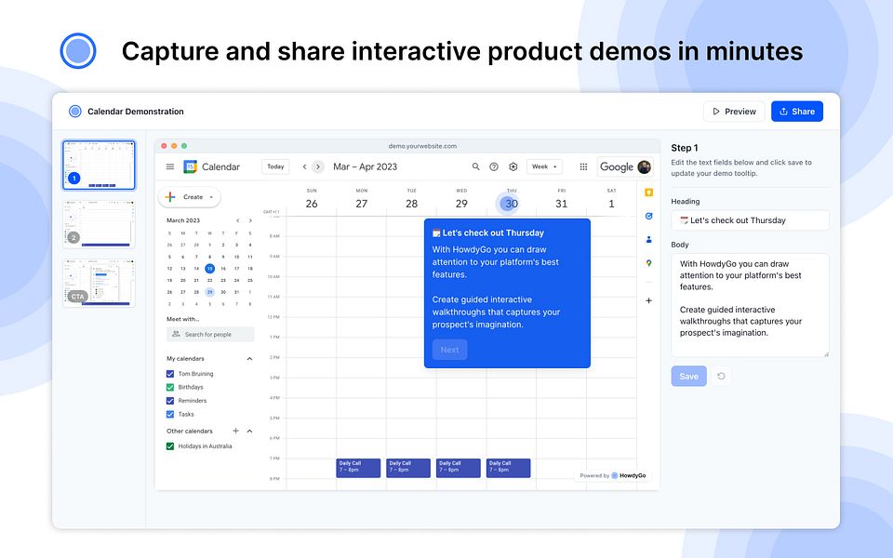Open the calendar help question-mark icon
This screenshot has width=893, height=558.
point(494,166)
